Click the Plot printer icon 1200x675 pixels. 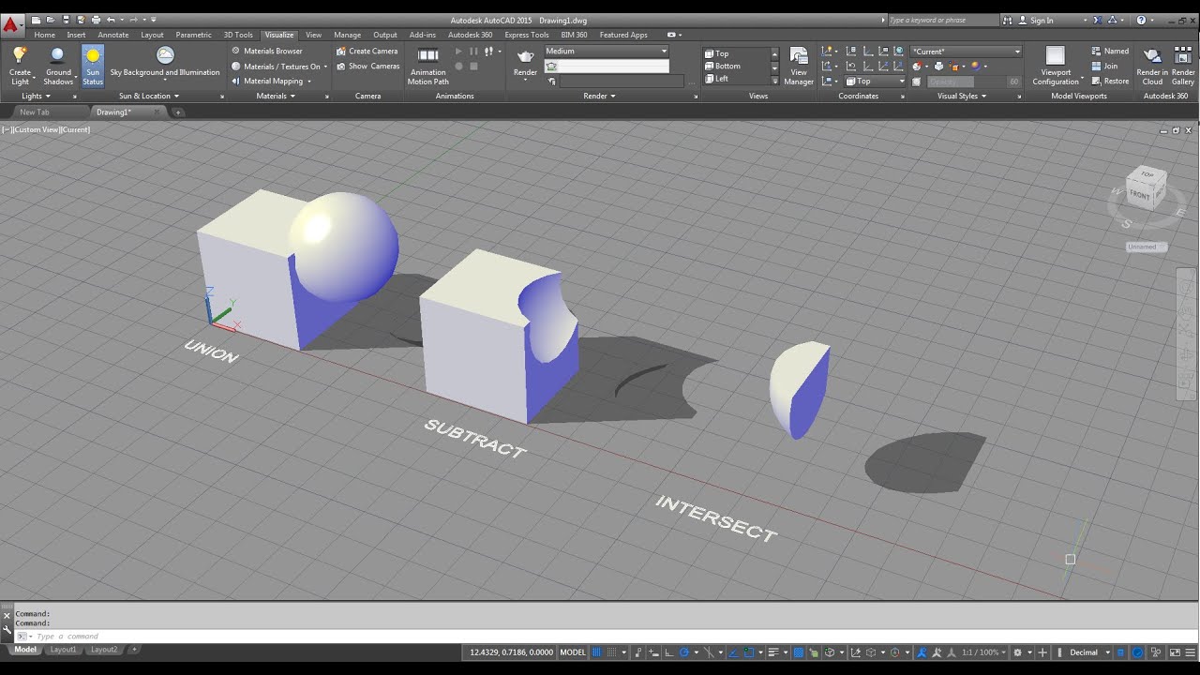pyautogui.click(x=96, y=20)
